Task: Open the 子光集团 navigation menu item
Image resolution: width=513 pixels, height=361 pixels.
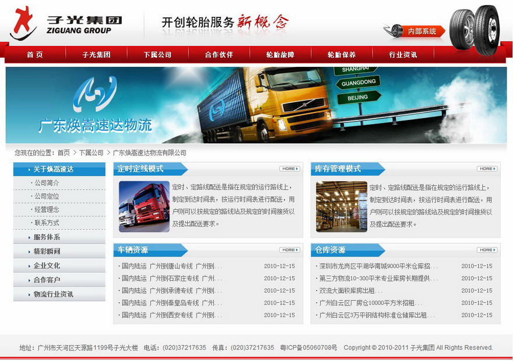Action: pyautogui.click(x=96, y=55)
